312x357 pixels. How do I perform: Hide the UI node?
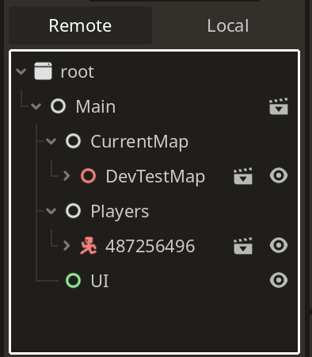(279, 280)
